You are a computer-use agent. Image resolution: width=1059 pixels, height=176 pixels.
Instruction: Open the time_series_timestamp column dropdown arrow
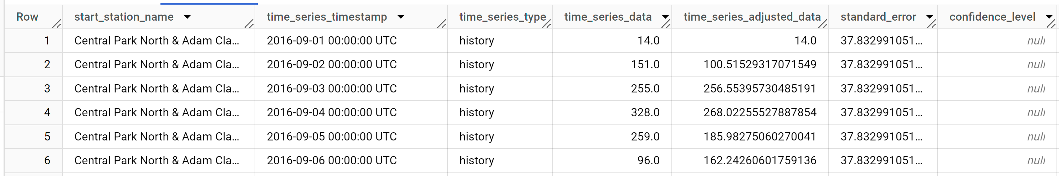(401, 17)
